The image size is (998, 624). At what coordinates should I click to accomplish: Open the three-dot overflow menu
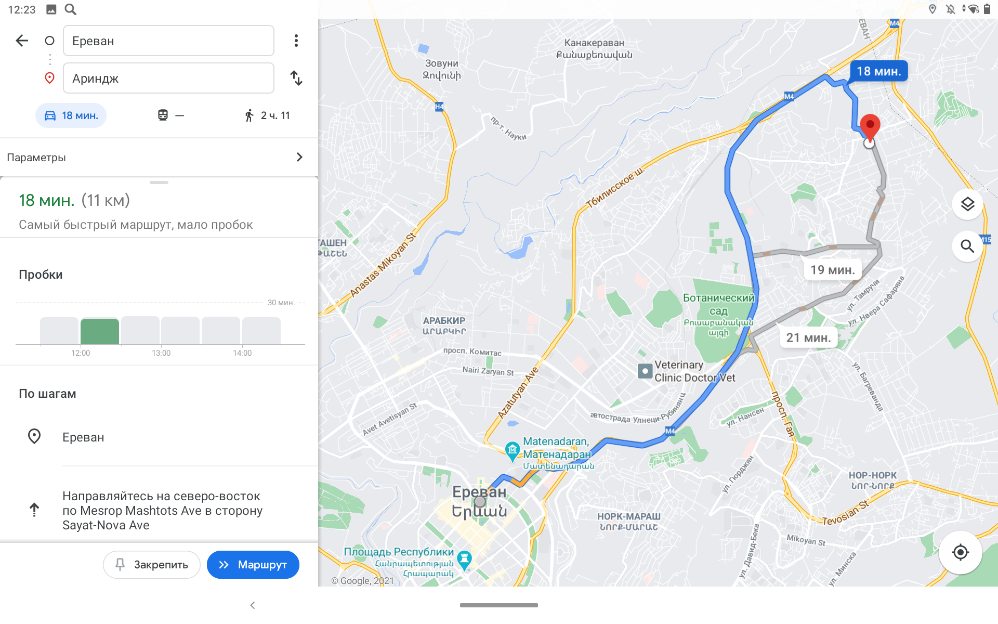click(296, 41)
